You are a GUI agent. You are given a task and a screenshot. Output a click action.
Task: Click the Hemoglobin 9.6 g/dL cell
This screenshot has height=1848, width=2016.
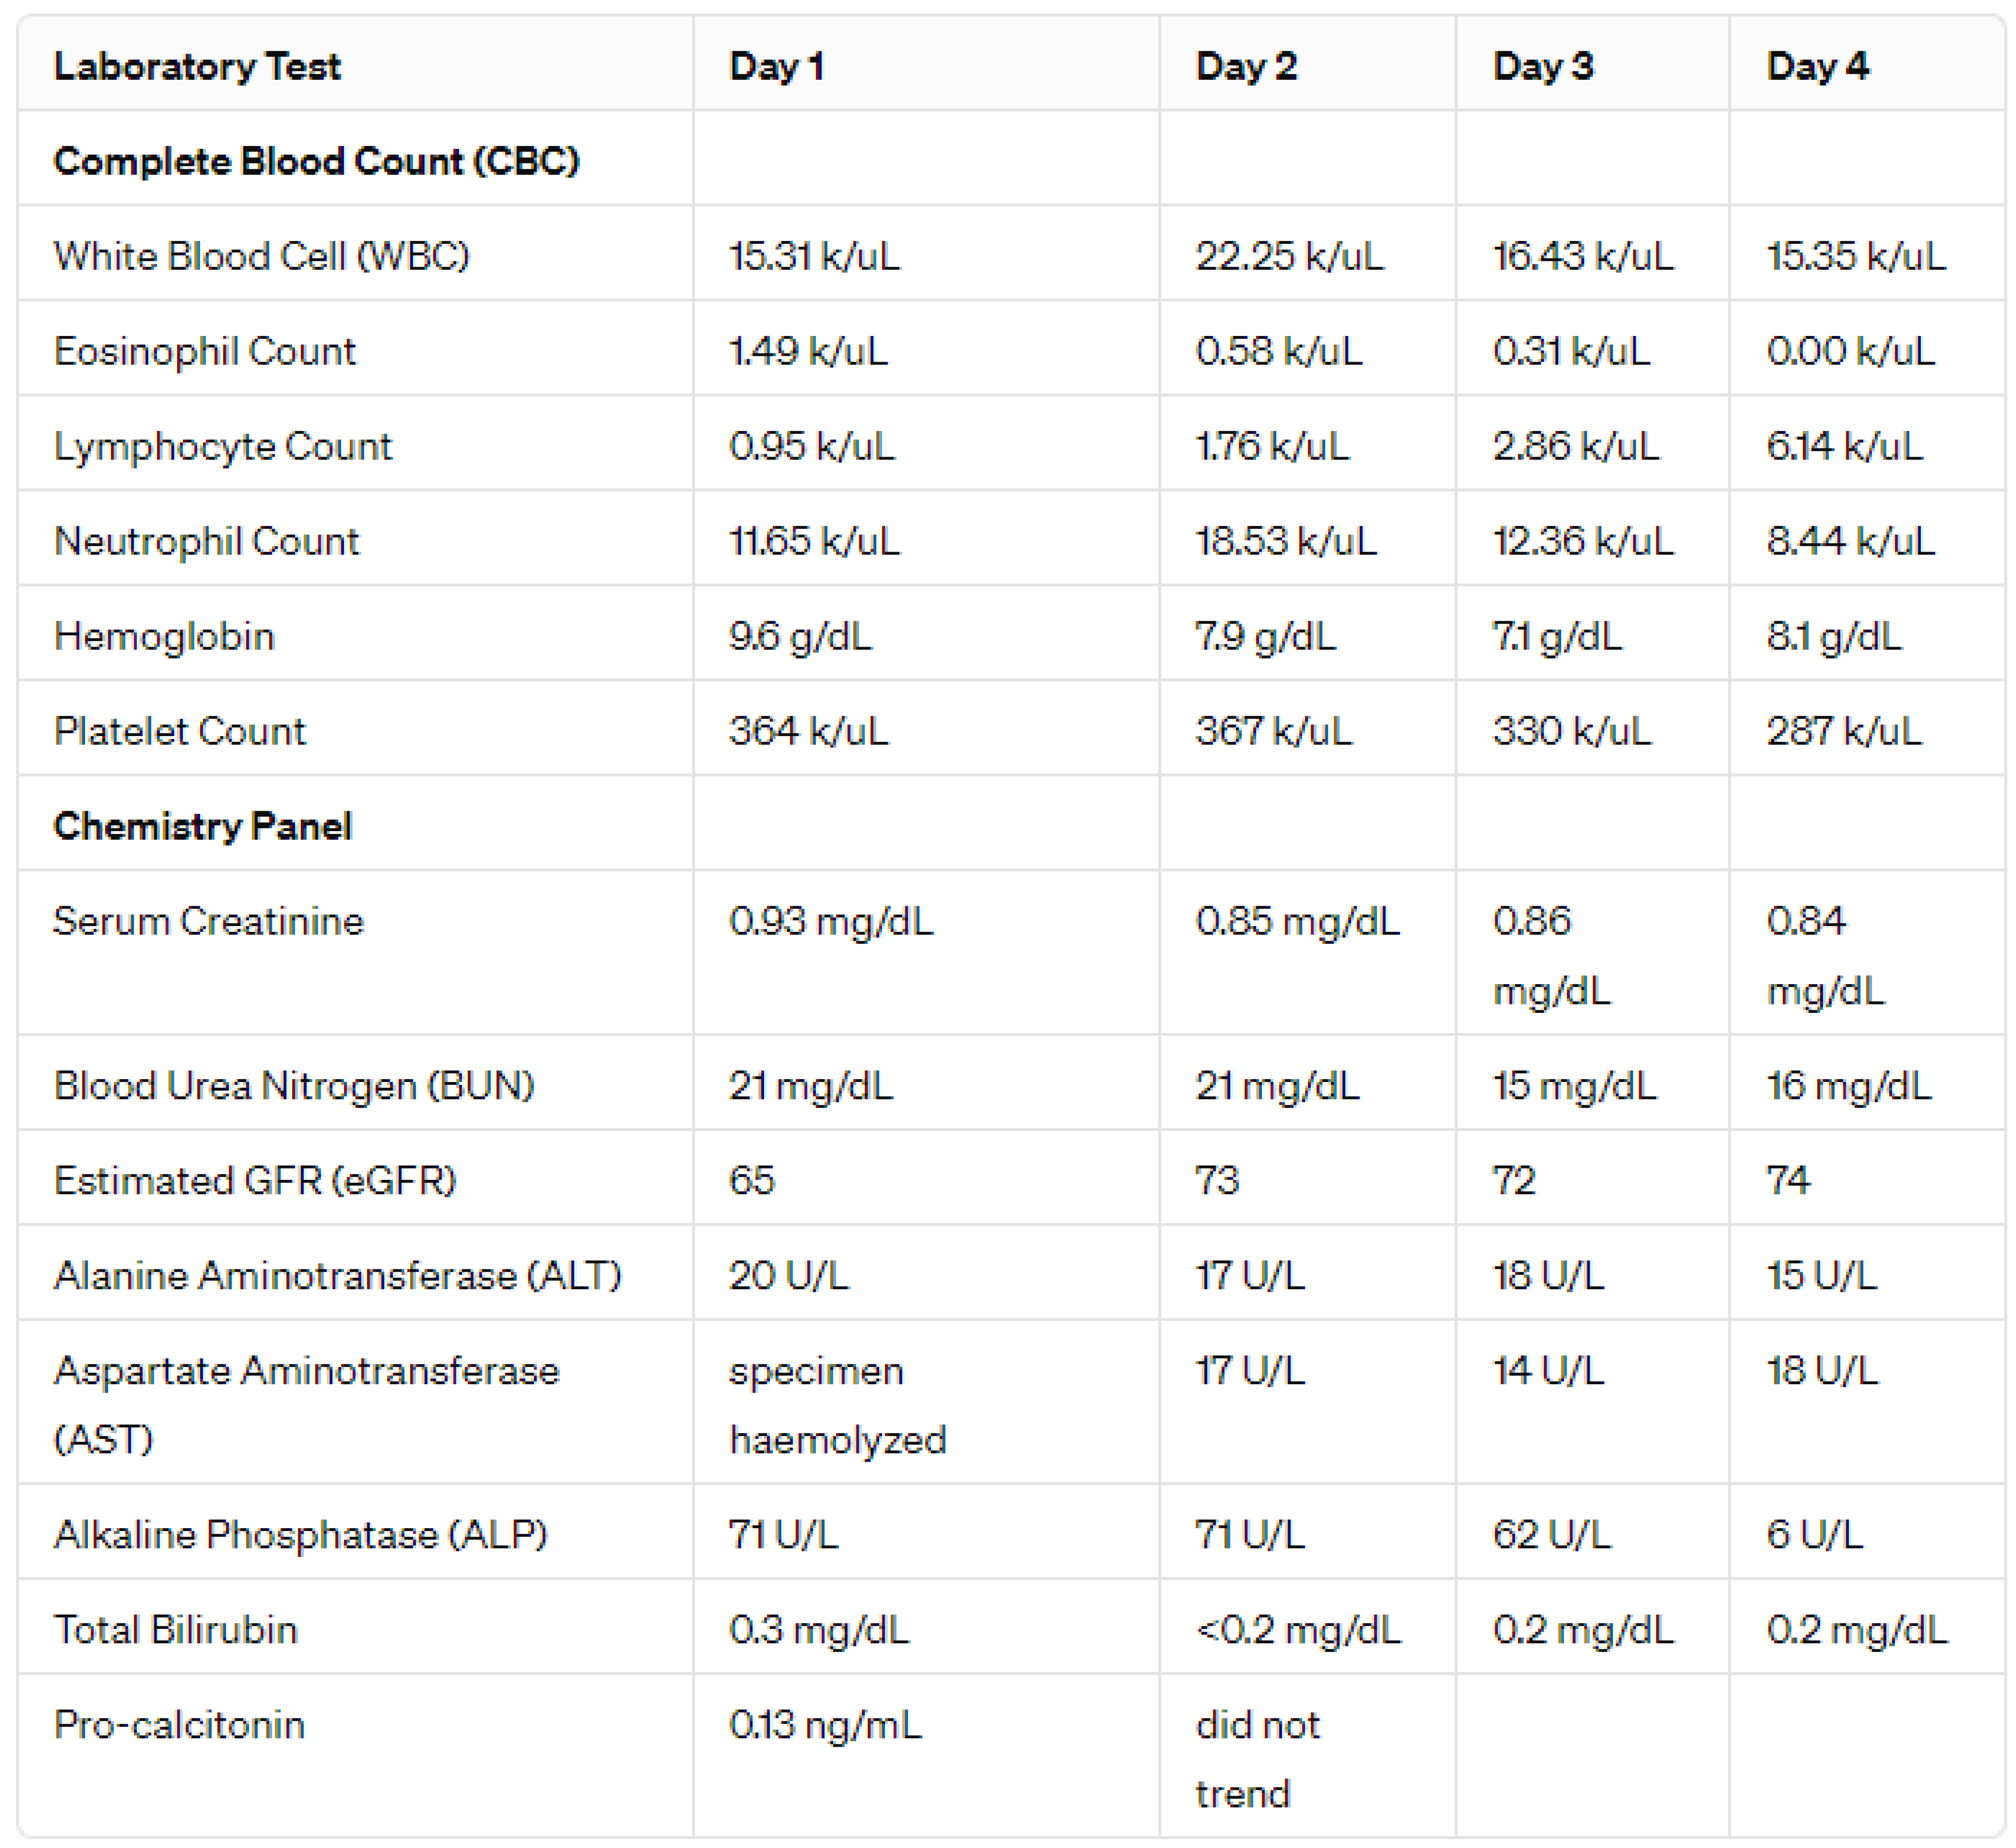800,636
